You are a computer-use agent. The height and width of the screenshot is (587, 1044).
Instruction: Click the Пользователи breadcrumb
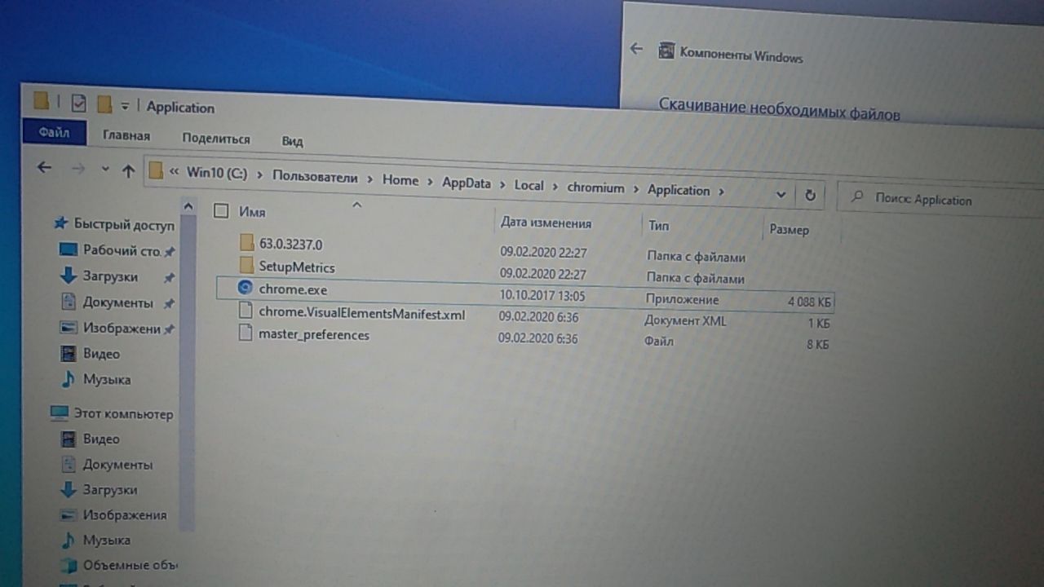315,177
